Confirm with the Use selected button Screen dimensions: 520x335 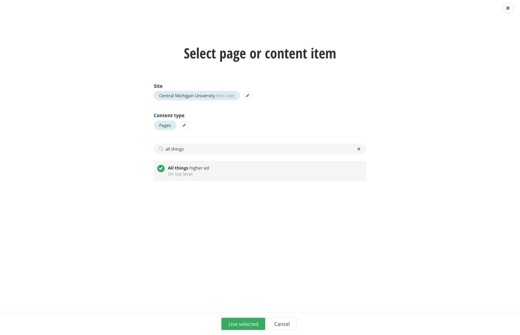243,324
